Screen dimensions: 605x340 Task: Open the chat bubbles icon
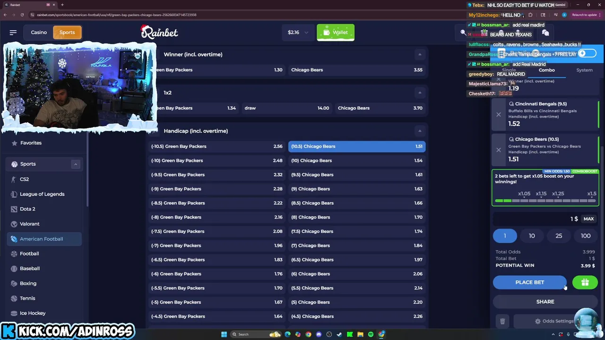(x=545, y=33)
